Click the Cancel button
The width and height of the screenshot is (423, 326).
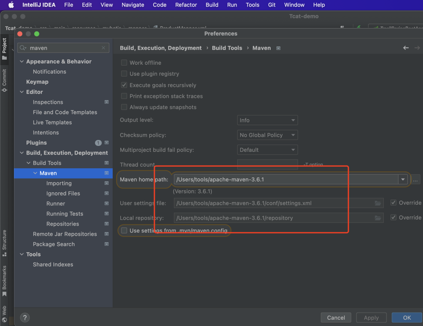tap(336, 317)
